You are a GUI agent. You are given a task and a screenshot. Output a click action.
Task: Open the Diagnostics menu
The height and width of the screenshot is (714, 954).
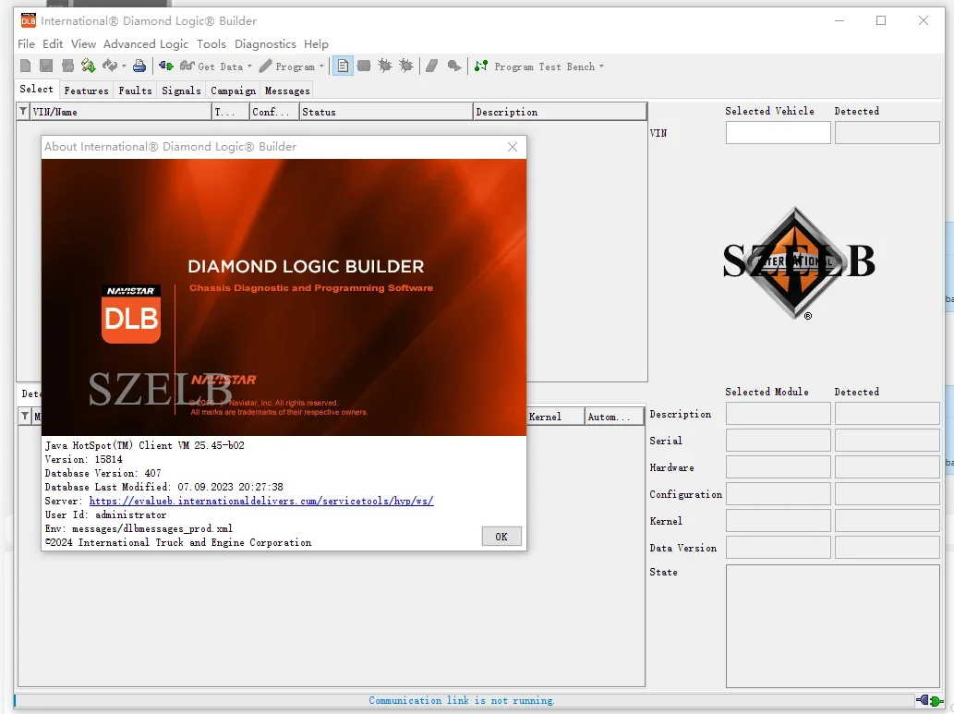[265, 43]
